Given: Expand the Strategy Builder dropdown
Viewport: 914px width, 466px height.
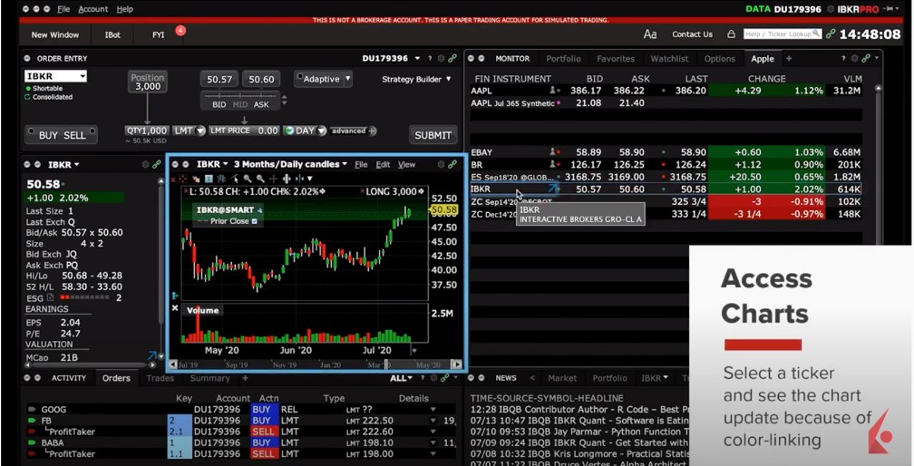Looking at the screenshot, I should 416,79.
